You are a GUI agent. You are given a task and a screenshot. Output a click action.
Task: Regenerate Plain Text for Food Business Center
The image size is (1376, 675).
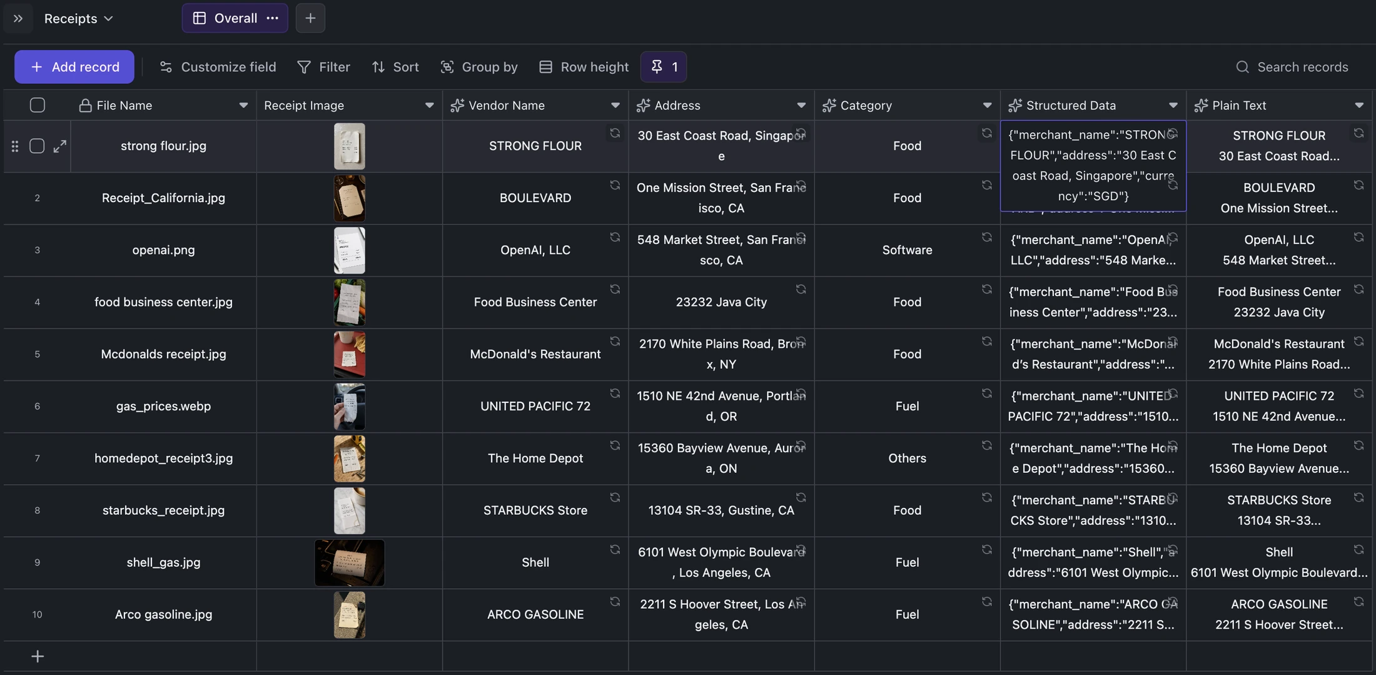(x=1358, y=289)
